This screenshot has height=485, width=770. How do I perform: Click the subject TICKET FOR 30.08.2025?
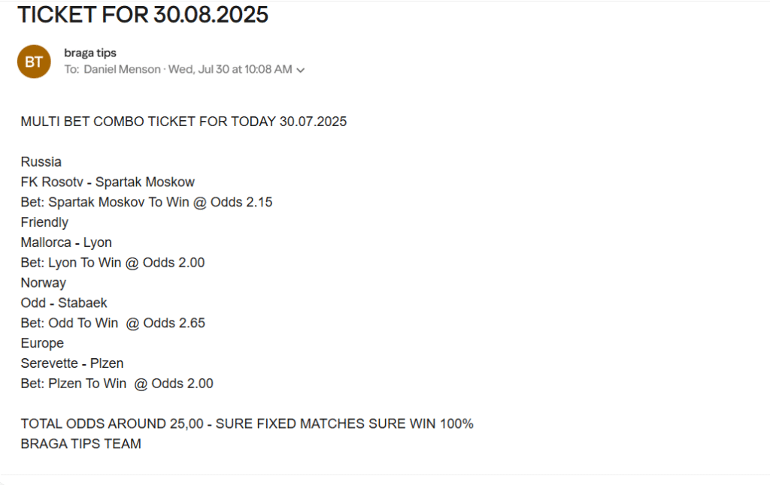143,14
